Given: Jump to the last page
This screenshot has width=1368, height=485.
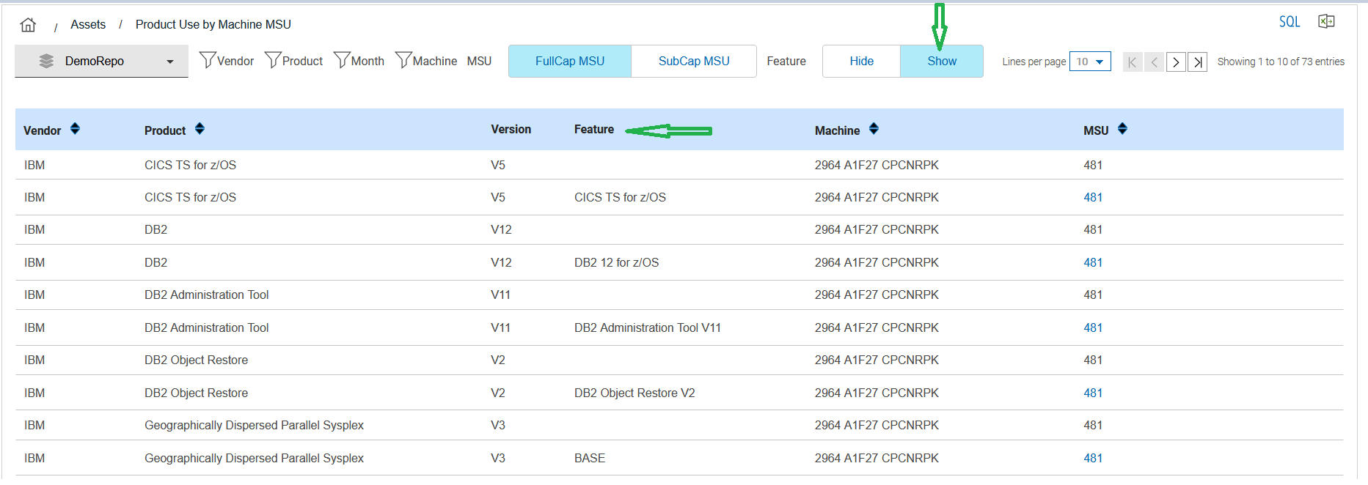Looking at the screenshot, I should pyautogui.click(x=1198, y=62).
